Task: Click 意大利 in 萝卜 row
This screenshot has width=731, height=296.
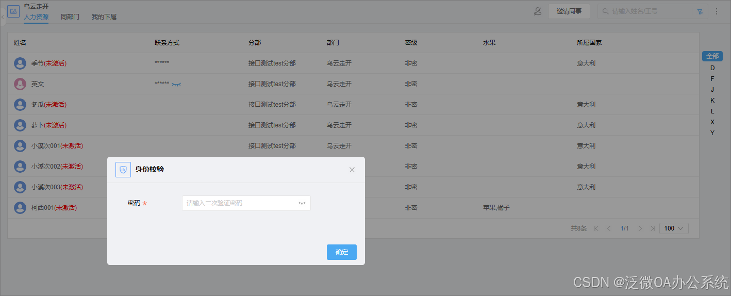Action: click(x=586, y=125)
